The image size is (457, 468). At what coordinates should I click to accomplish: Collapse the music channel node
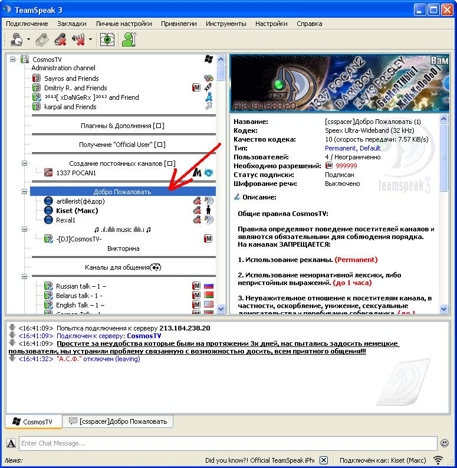tap(24, 229)
